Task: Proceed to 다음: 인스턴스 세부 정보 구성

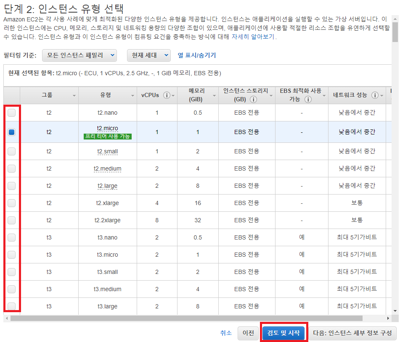Action: click(x=352, y=333)
